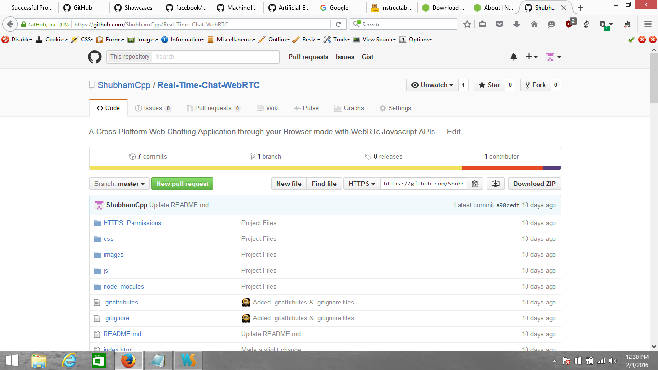Open WebStorm from the taskbar
The width and height of the screenshot is (658, 370).
point(188,360)
